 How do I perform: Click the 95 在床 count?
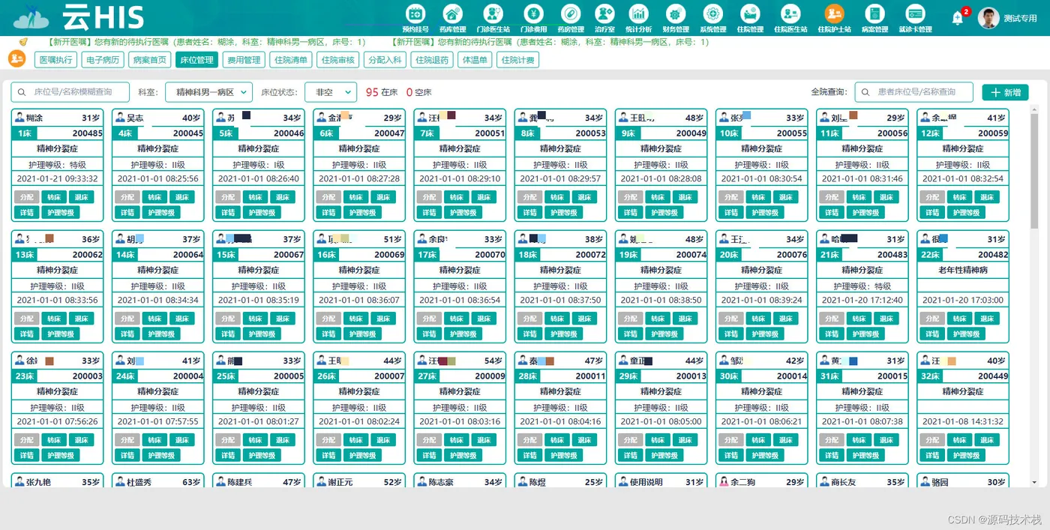(382, 92)
